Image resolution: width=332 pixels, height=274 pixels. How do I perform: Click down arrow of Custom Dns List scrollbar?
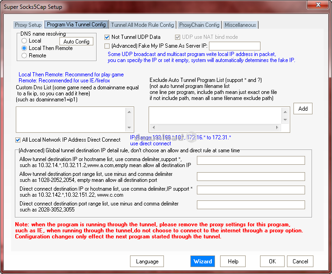click(129, 127)
